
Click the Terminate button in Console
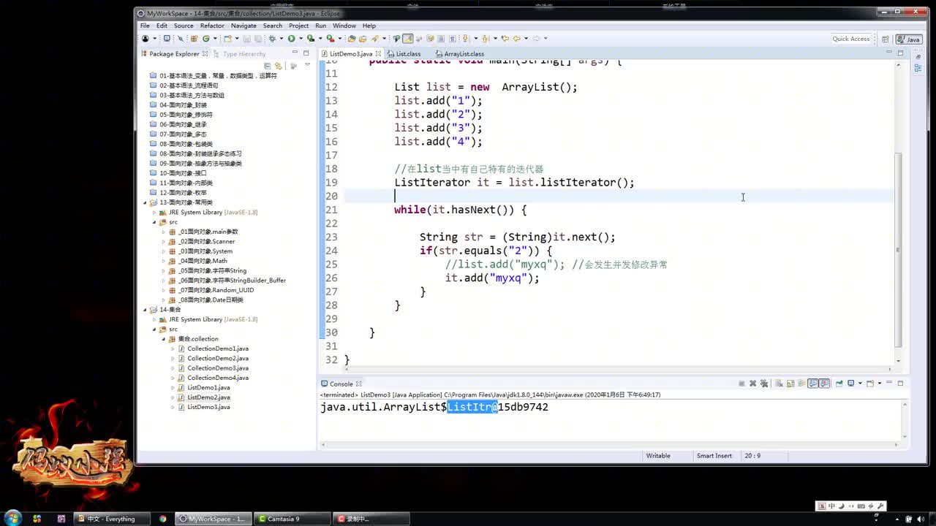(741, 384)
